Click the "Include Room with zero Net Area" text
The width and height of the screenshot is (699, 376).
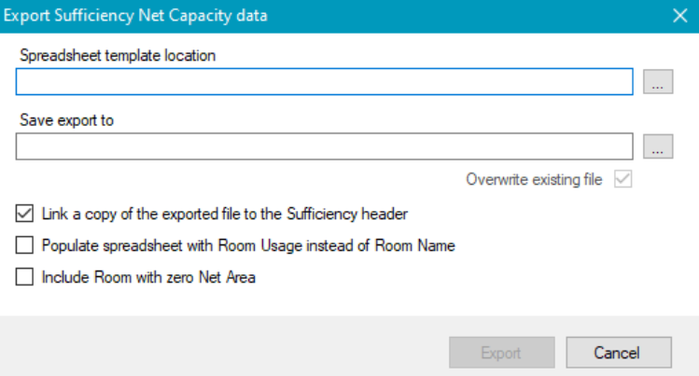coord(149,276)
